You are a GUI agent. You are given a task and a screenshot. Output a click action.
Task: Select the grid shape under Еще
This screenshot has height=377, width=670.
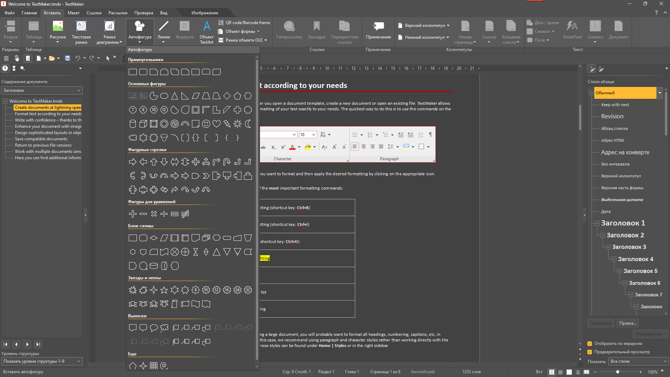point(154,365)
